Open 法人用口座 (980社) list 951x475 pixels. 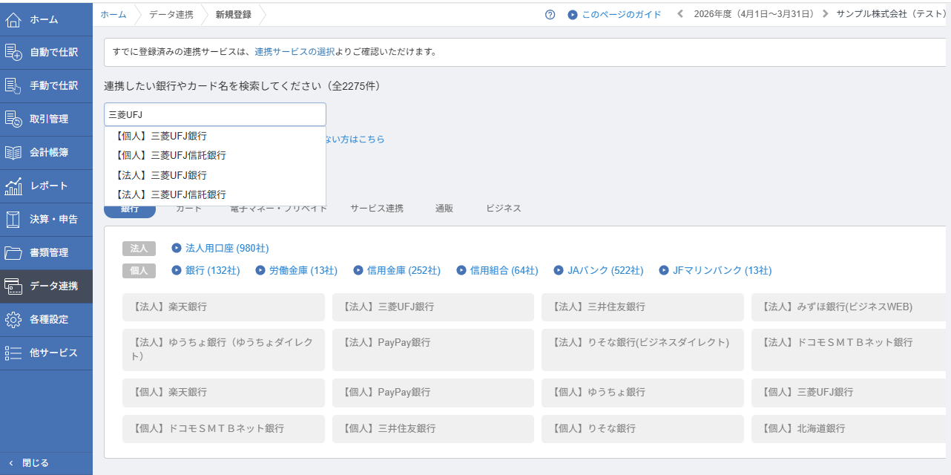[227, 249]
